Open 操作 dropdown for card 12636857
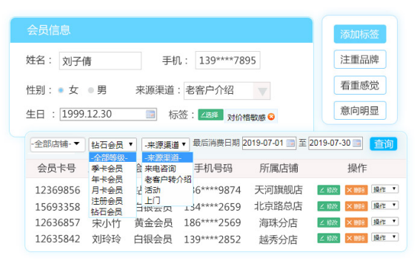The width and height of the screenshot is (417, 275). click(x=385, y=221)
